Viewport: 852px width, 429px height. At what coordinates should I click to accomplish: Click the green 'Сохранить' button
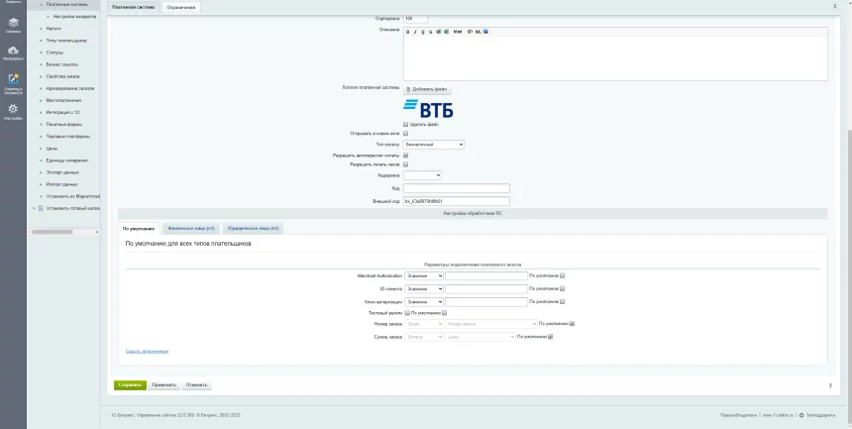pos(130,384)
